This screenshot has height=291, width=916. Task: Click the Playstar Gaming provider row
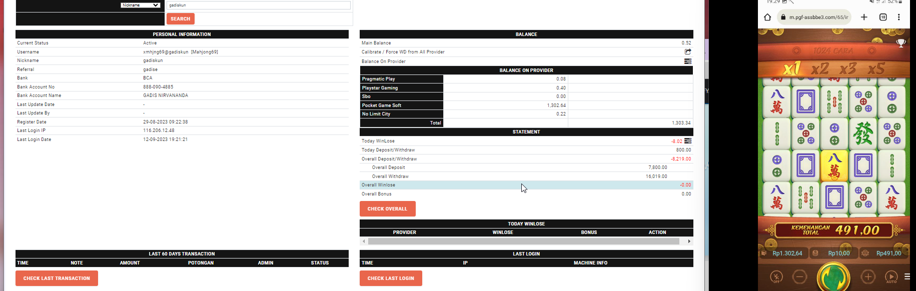(526, 87)
